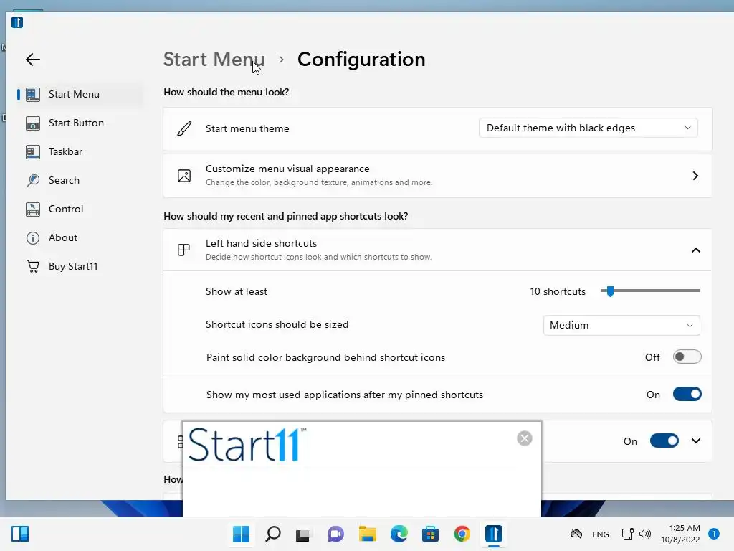Launch Google Chrome from taskbar
This screenshot has height=551, width=734.
click(x=462, y=534)
